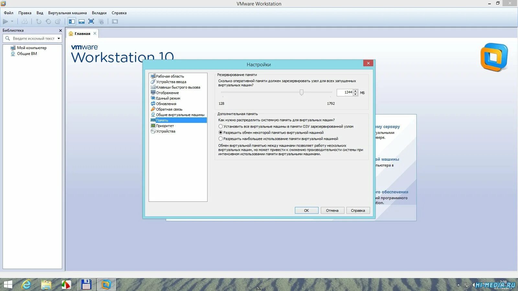Toggle the thumbnail bar toolbar icon
This screenshot has width=518, height=291.
82,22
